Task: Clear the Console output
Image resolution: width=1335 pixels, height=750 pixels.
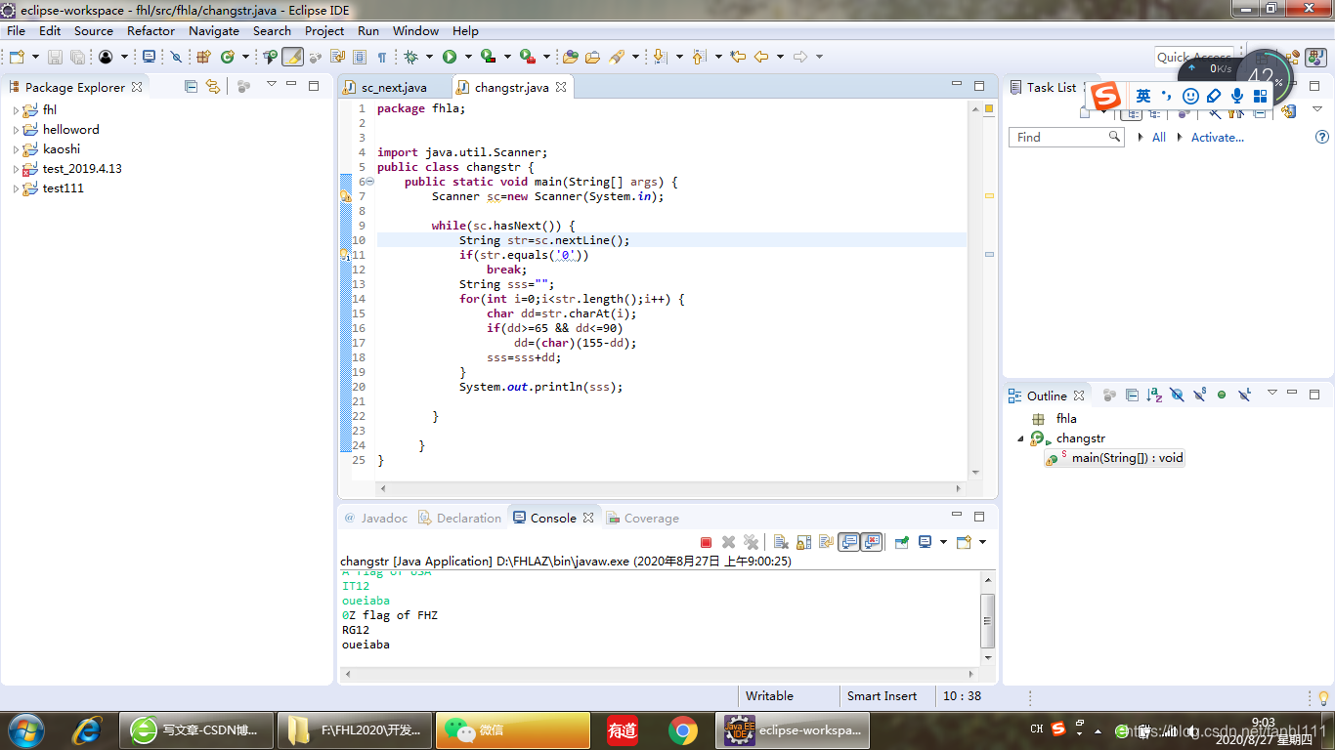Action: tap(781, 542)
